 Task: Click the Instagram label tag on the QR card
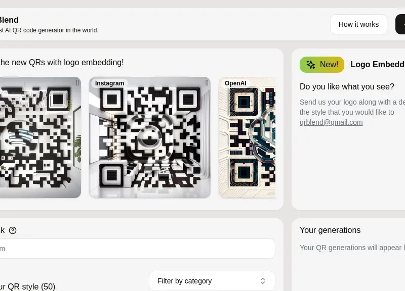coord(109,83)
